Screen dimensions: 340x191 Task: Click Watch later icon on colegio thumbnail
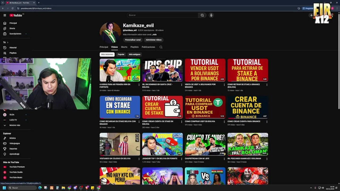tap(137, 136)
